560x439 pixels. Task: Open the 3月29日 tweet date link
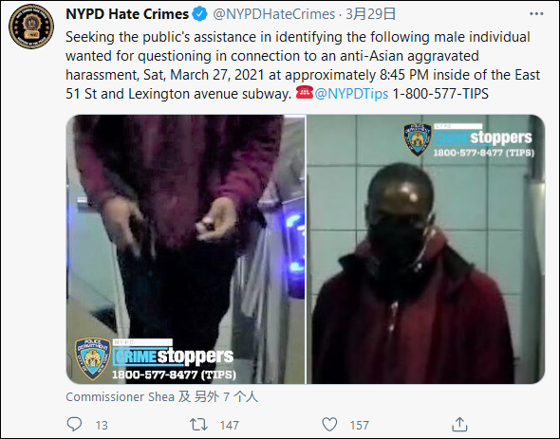(370, 14)
